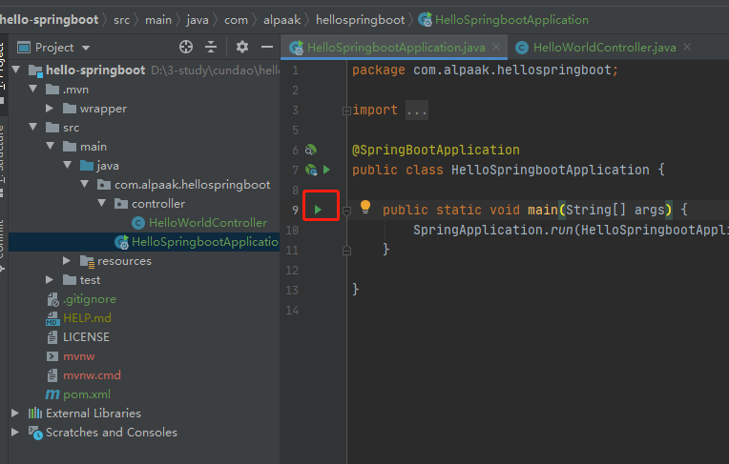Expand the wrapper folder
The width and height of the screenshot is (729, 464).
click(50, 109)
